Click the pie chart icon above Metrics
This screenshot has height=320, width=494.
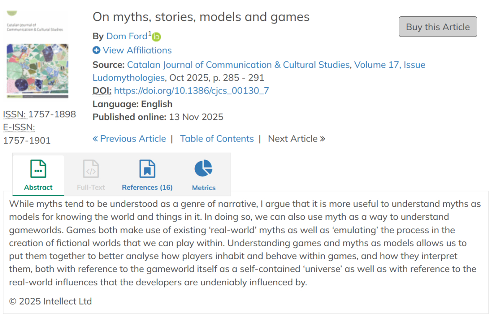203,168
